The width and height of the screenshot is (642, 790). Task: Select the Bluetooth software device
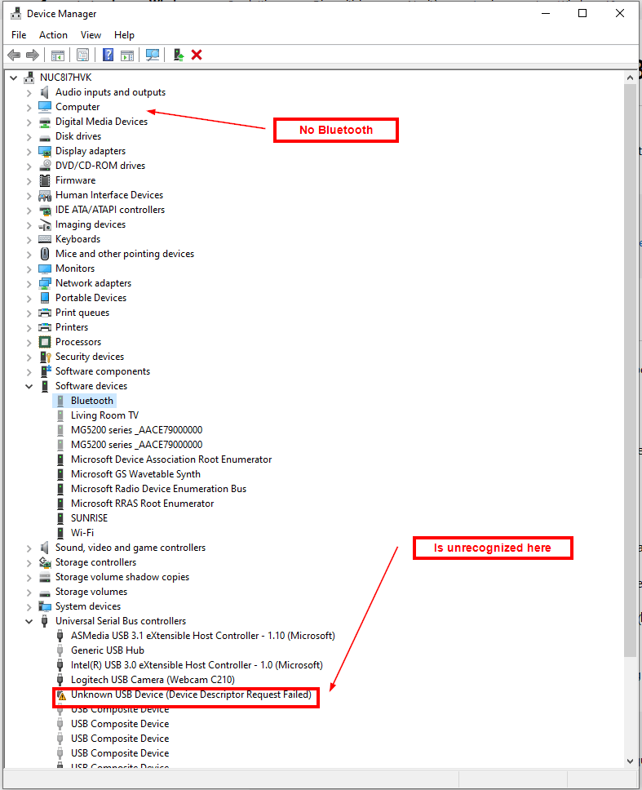(91, 401)
